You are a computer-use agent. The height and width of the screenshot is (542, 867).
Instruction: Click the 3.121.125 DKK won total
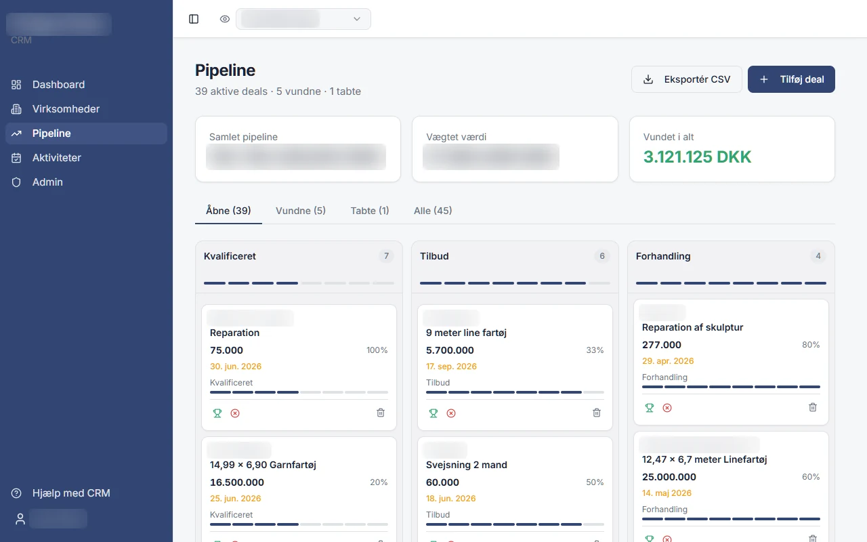tap(698, 157)
